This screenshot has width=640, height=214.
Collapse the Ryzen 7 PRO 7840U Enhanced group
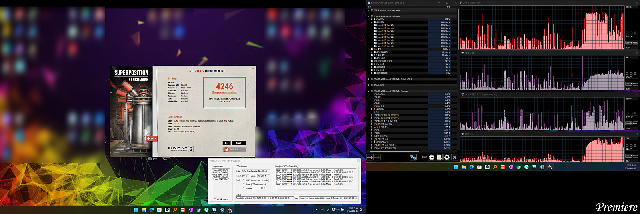pos(368,91)
